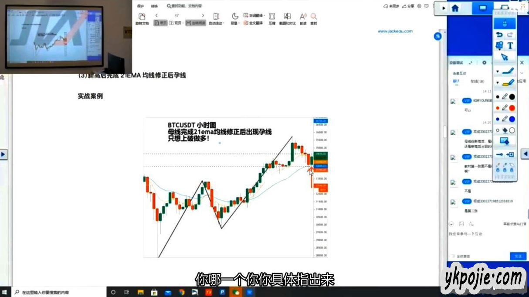The width and height of the screenshot is (529, 297).
Task: Click the blue send button in chat
Action: pos(518,256)
